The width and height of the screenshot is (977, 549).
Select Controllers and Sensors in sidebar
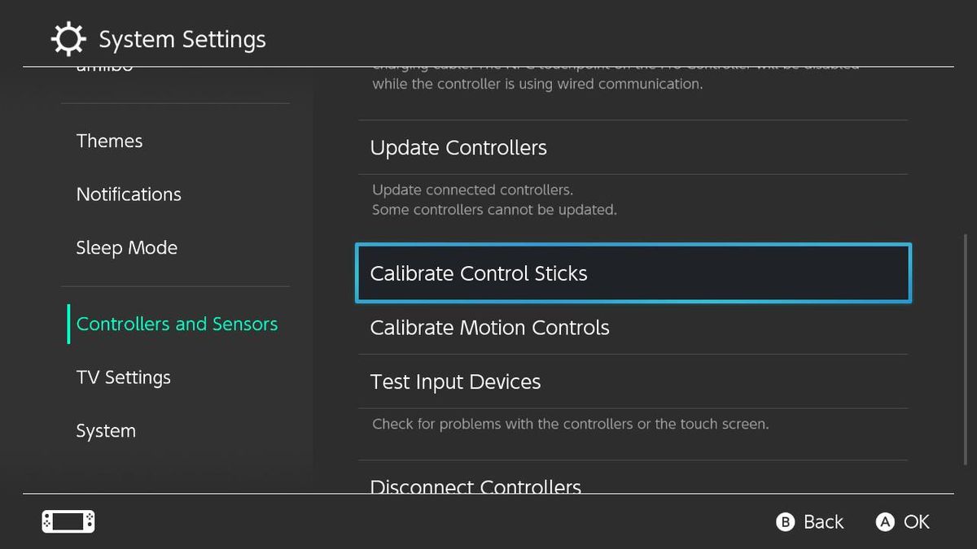pyautogui.click(x=177, y=323)
